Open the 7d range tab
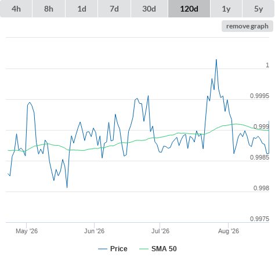Viewport: 275px width, 264px height. click(114, 9)
